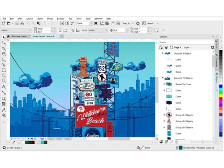
Task: Click the Export icon
Action: [x=67, y=23]
